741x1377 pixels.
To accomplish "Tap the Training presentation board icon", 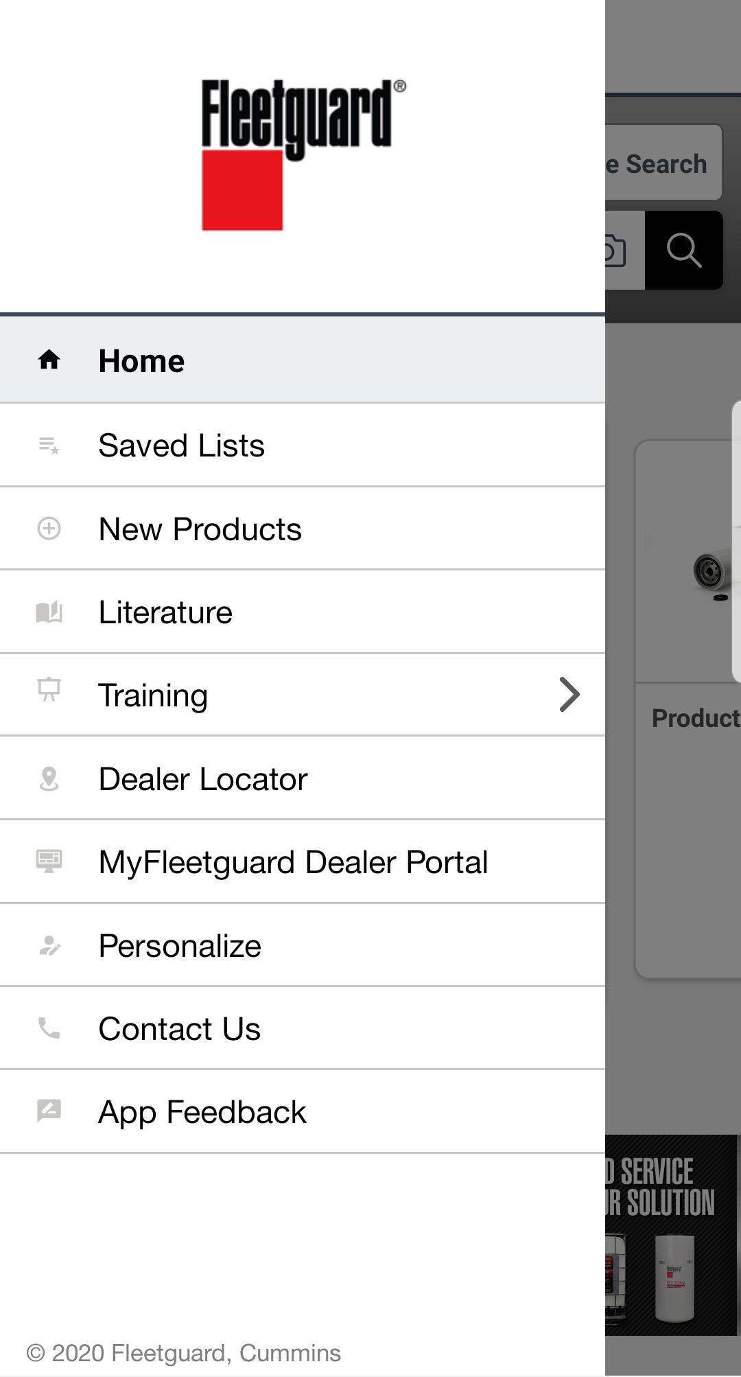I will tap(49, 689).
